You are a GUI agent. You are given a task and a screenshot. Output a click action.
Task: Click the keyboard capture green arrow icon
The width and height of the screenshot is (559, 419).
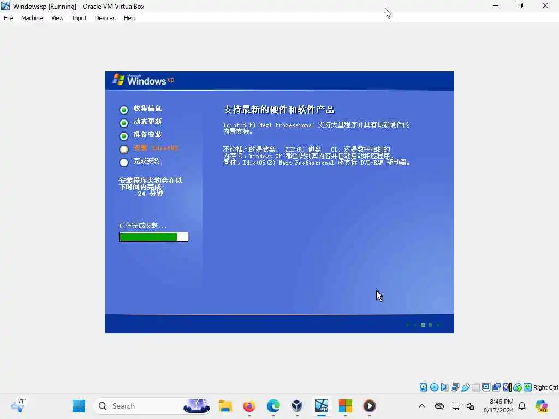[x=528, y=387]
